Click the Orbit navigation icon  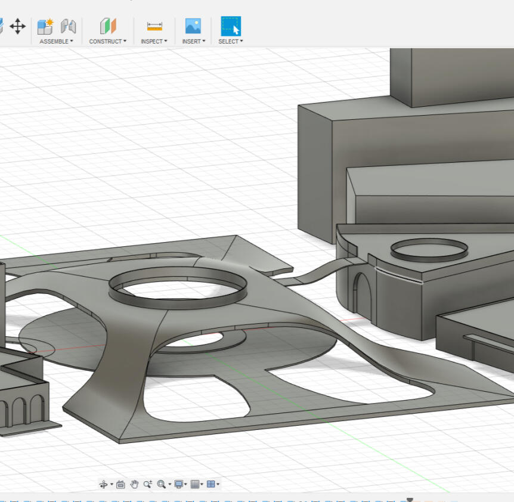[104, 484]
